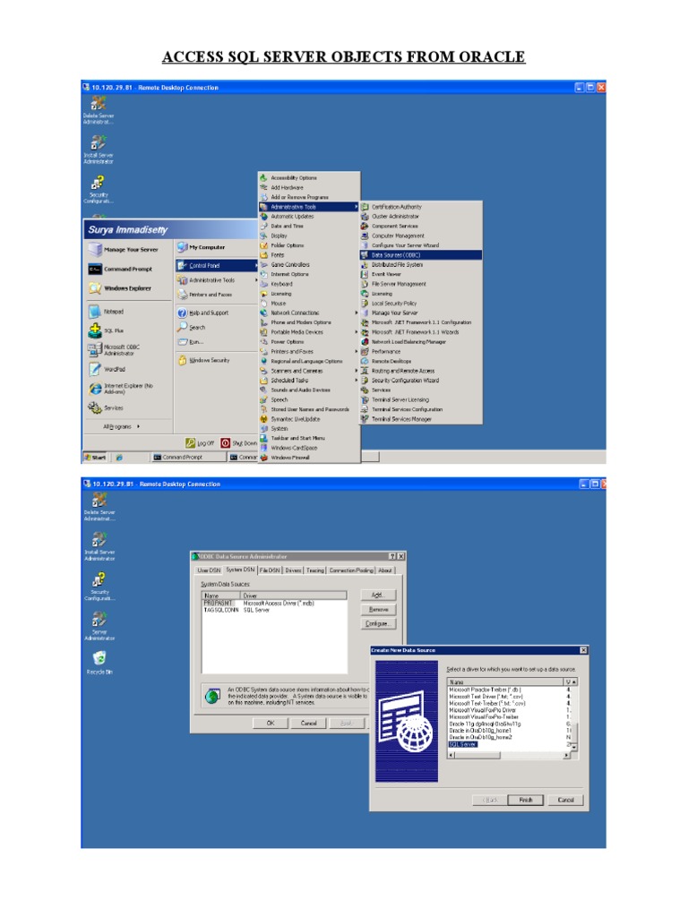The width and height of the screenshot is (688, 917).
Task: Click the Configure... button
Action: pos(378,623)
